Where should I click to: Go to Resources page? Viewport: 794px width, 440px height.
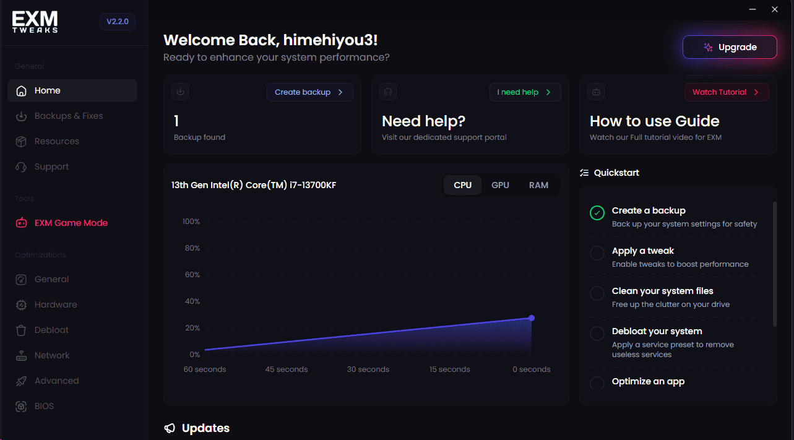(x=72, y=141)
